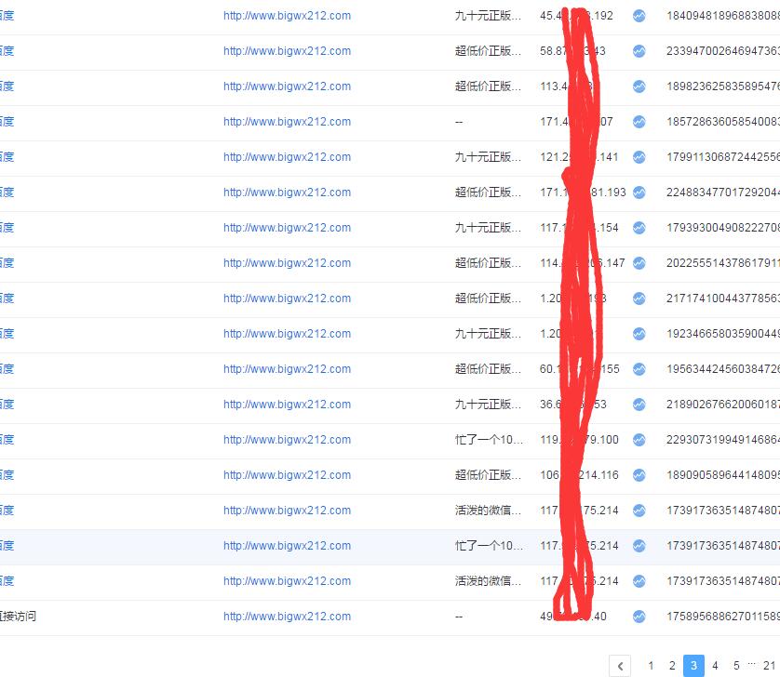Select visitor ID 185728636058540083

click(x=723, y=122)
